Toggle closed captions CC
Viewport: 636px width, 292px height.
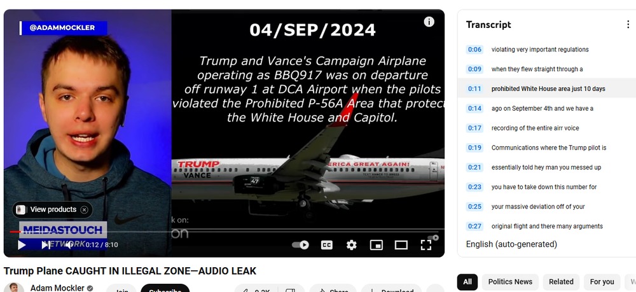click(327, 245)
